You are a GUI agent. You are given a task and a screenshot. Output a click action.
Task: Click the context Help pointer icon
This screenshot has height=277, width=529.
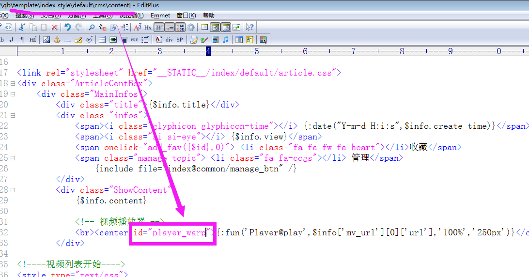click(249, 27)
